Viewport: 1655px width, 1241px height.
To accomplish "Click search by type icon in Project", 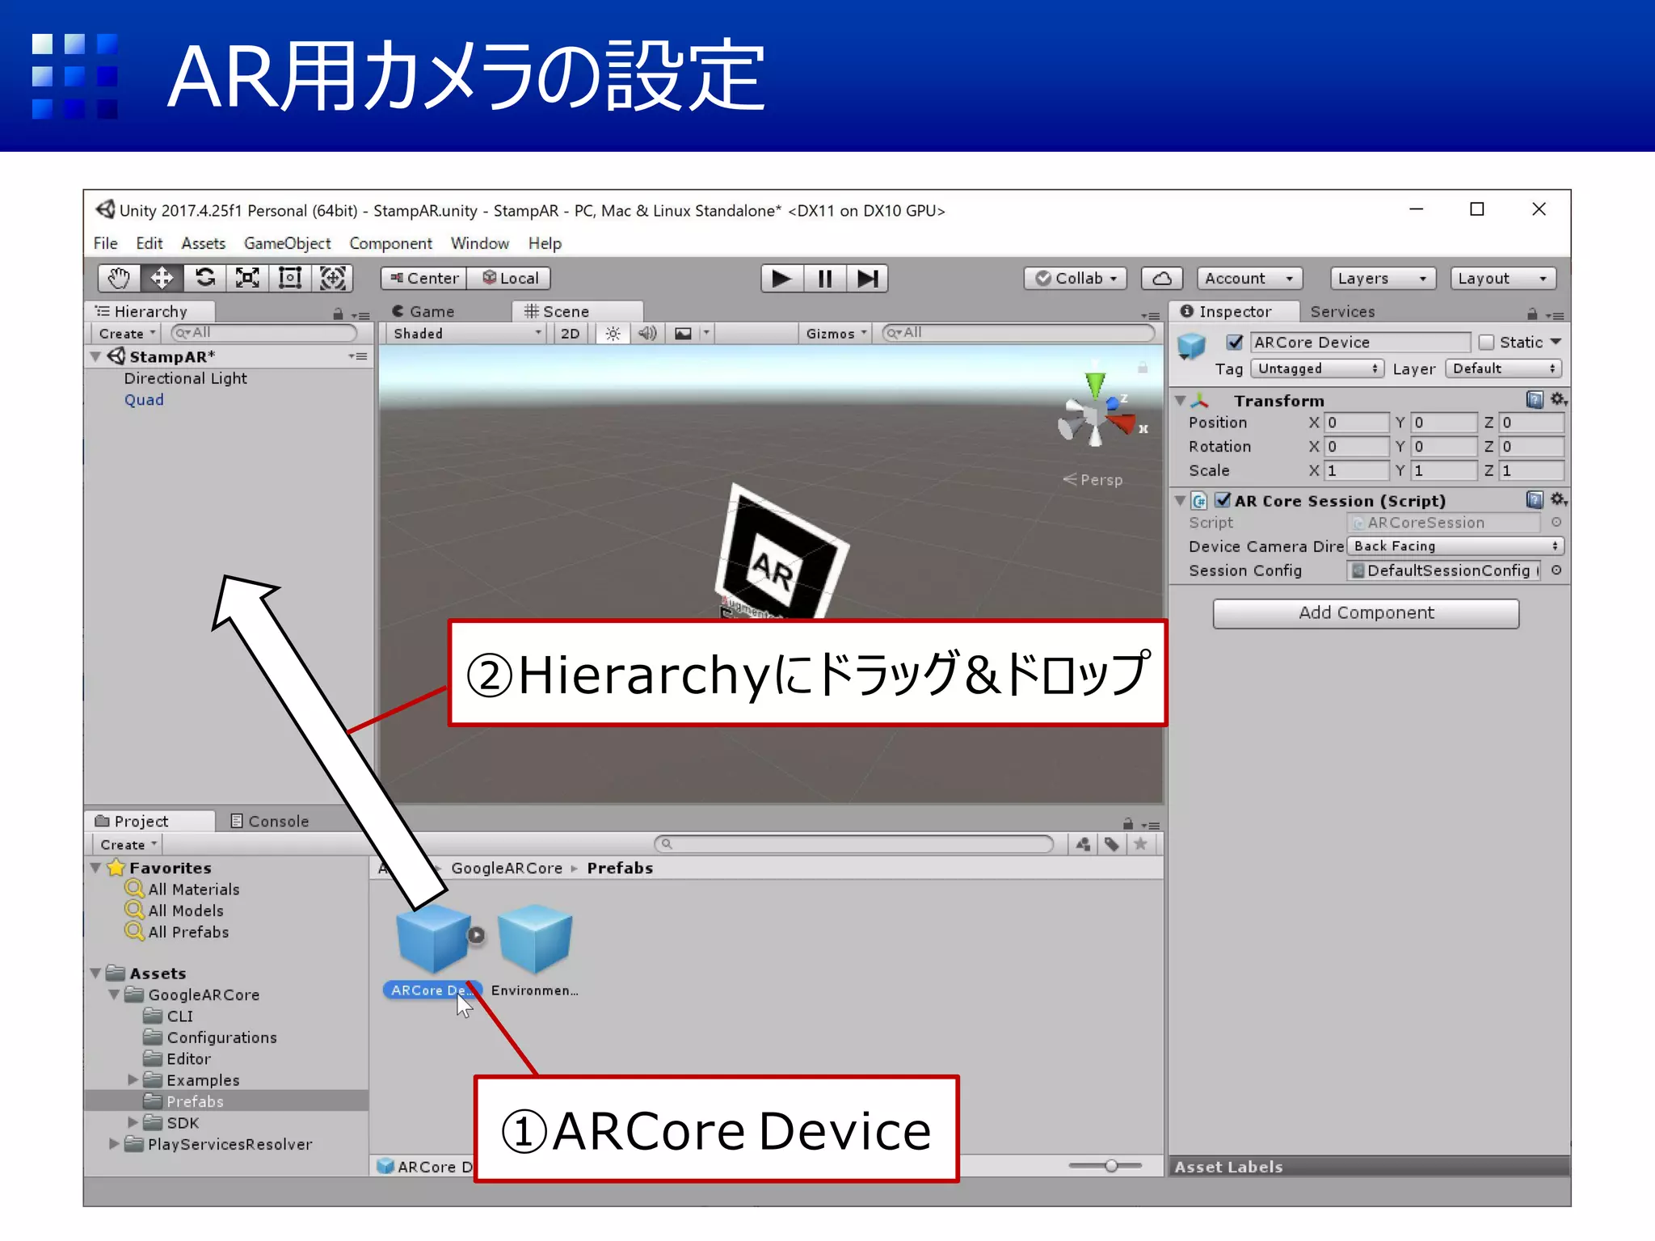I will [1083, 844].
